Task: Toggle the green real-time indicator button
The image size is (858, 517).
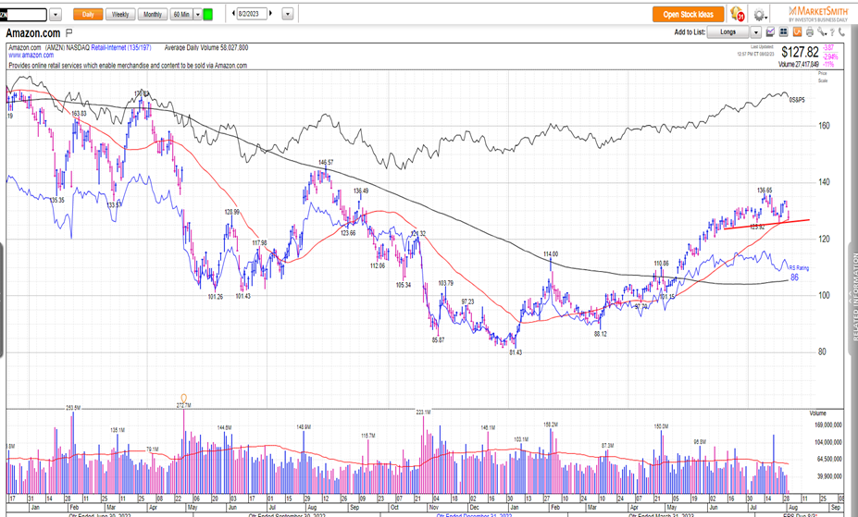Action: pos(207,15)
